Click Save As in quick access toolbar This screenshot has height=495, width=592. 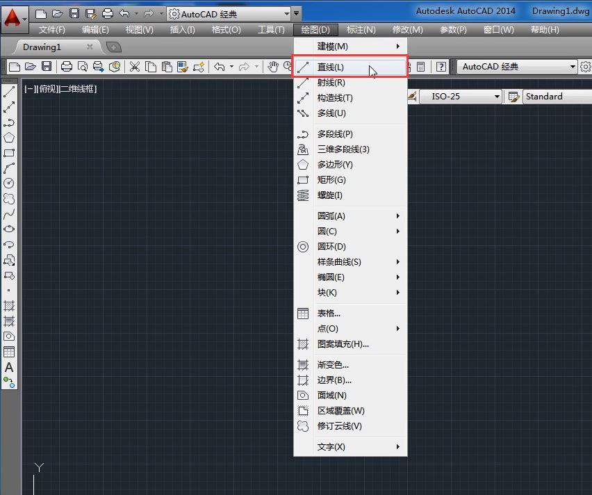click(91, 15)
